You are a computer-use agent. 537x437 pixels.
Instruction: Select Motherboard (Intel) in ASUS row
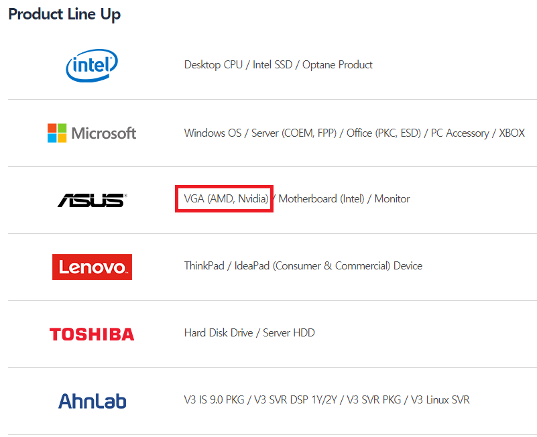[x=321, y=199]
